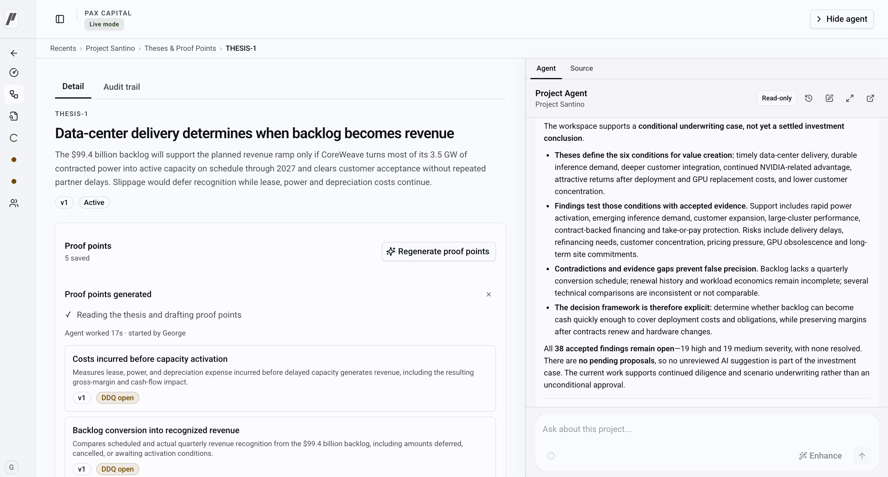Image resolution: width=888 pixels, height=477 pixels.
Task: Collapse panel with Hide agent button
Action: [x=841, y=19]
